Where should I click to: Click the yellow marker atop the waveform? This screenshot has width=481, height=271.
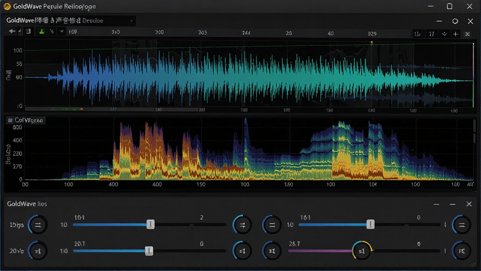tap(372, 43)
